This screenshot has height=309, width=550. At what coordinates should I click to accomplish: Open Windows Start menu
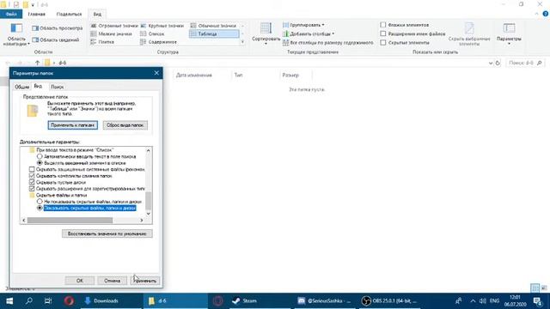[x=9, y=300]
